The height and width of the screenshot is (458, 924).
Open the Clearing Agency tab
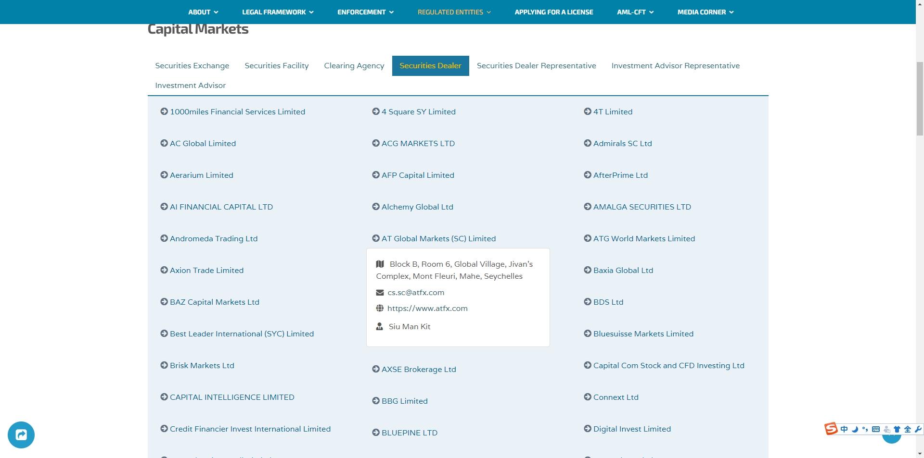pos(354,66)
